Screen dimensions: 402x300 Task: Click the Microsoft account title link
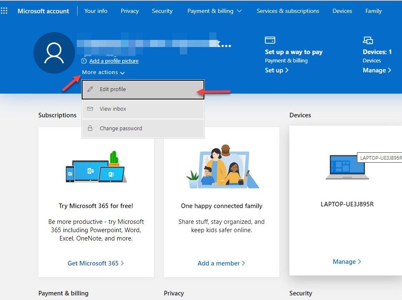43,11
